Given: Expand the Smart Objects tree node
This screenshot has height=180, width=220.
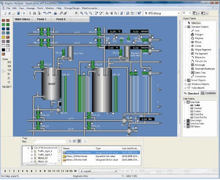Looking at the screenshot, I should (x=185, y=80).
